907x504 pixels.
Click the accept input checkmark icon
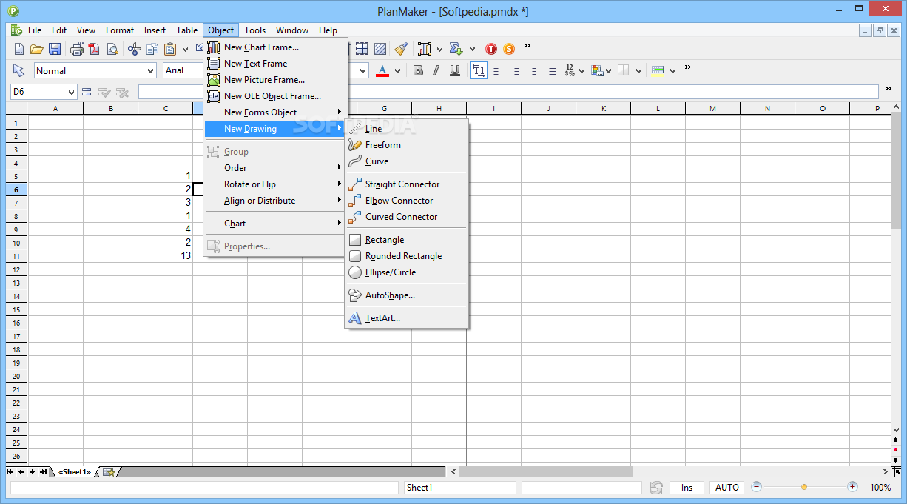coord(104,92)
